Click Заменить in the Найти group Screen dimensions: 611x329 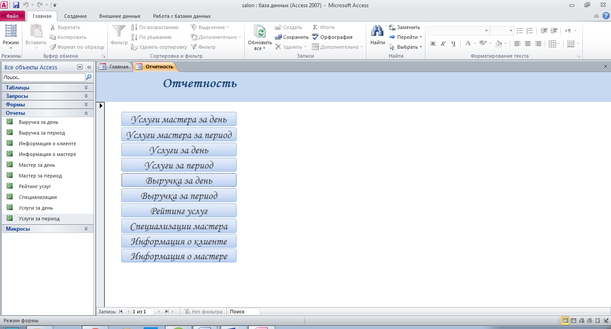coord(405,27)
